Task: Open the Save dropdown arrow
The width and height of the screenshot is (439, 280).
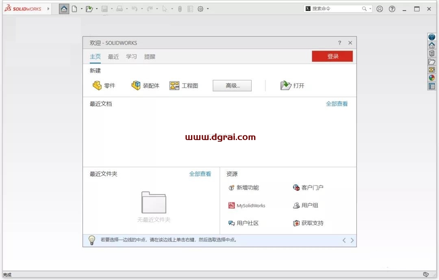Action: click(x=112, y=9)
